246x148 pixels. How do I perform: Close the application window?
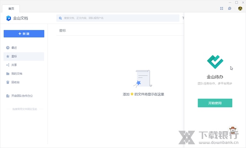click(x=243, y=2)
